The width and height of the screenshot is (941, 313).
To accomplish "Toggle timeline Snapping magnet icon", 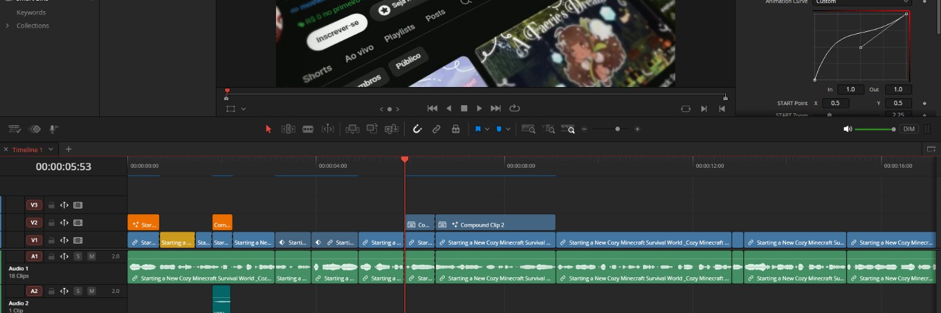I will pos(417,129).
